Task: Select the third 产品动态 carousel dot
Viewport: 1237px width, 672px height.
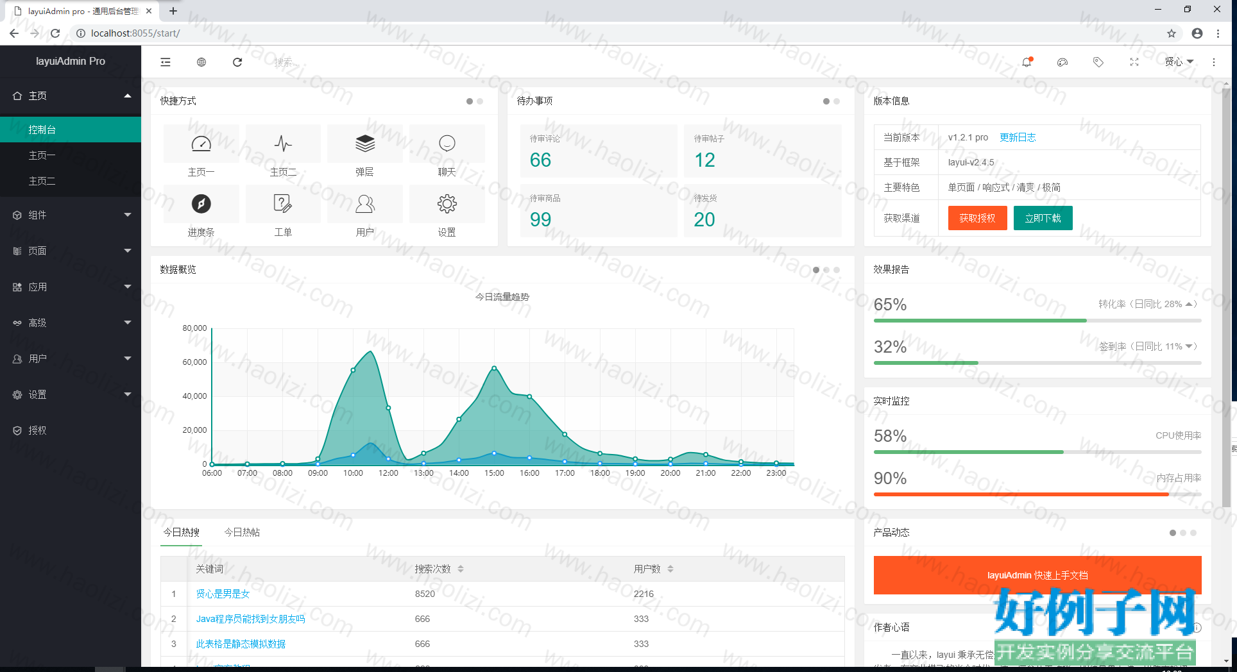Action: point(1193,533)
